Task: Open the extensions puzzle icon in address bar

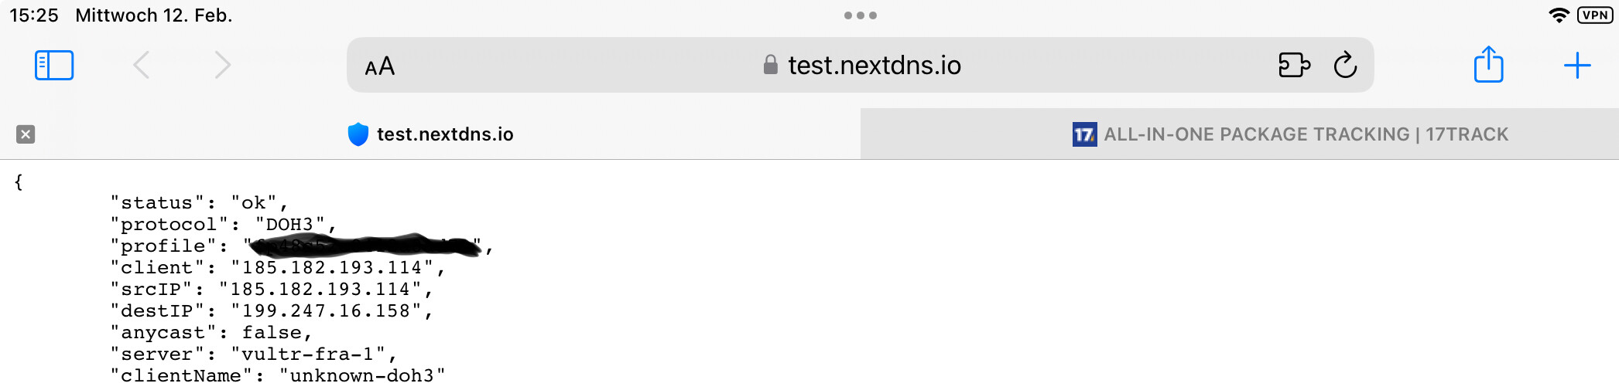Action: pyautogui.click(x=1294, y=65)
